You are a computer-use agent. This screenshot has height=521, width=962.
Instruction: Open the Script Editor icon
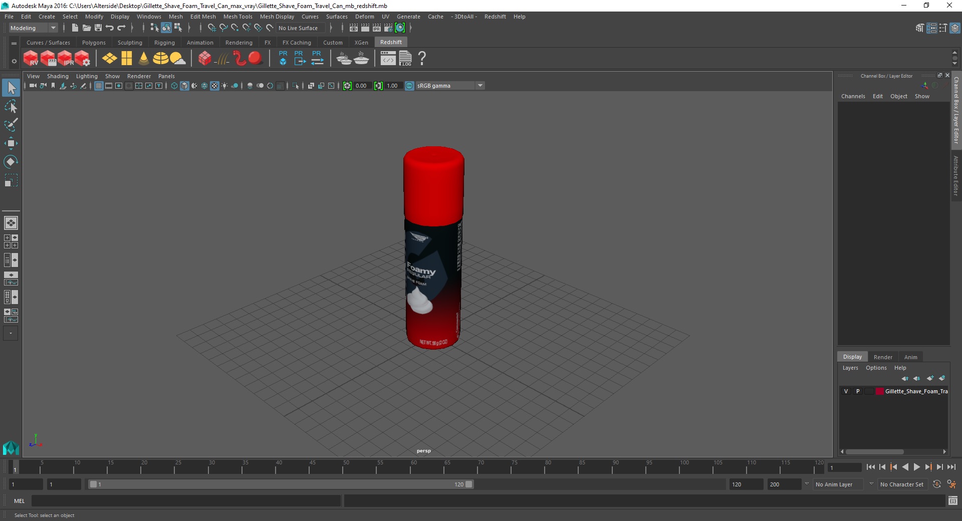click(x=953, y=500)
